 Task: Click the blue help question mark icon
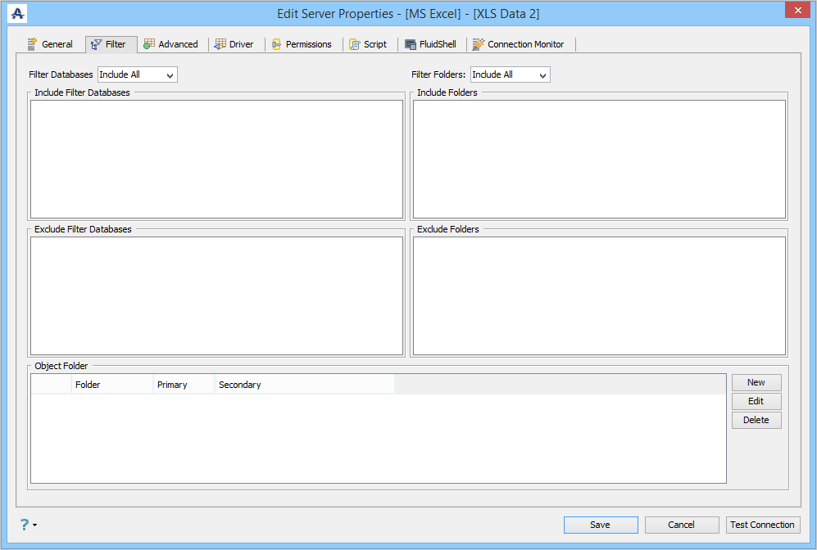(x=25, y=525)
